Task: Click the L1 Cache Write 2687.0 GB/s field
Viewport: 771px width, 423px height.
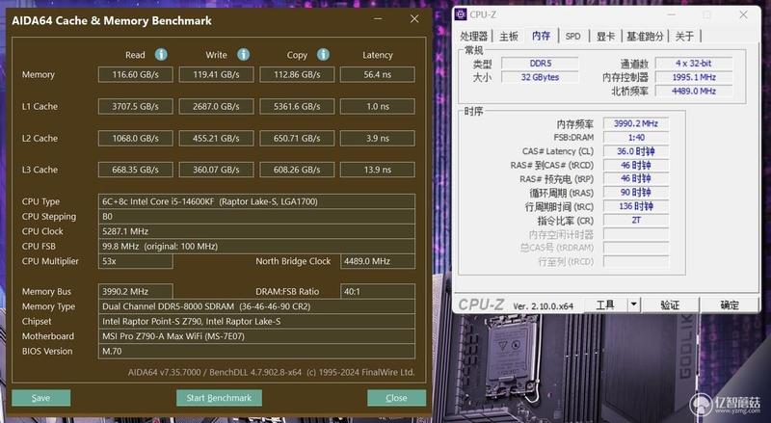Action: click(x=216, y=106)
